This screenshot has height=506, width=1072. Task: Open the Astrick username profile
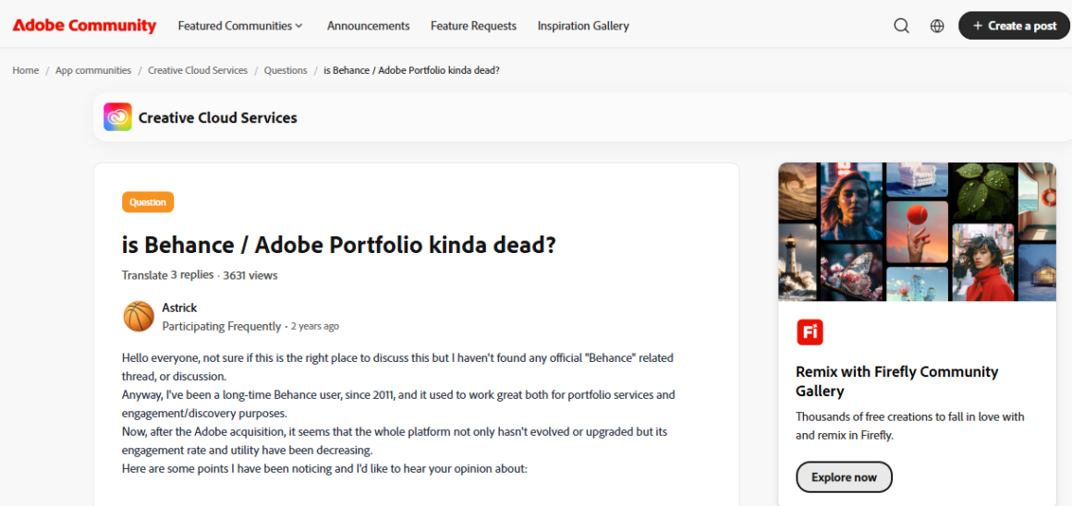[179, 308]
